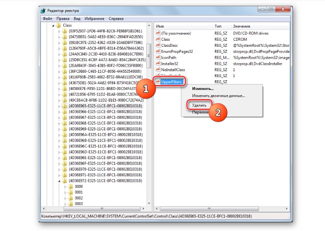
Task: Click the values pane horizontal scrollbar thumb
Action: [209, 209]
